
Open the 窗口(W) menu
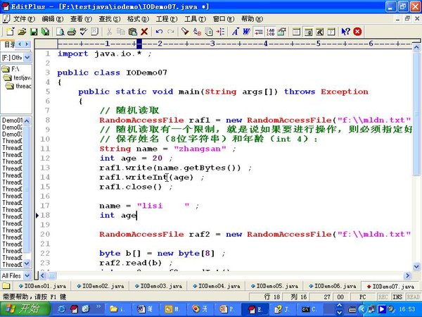coord(224,19)
